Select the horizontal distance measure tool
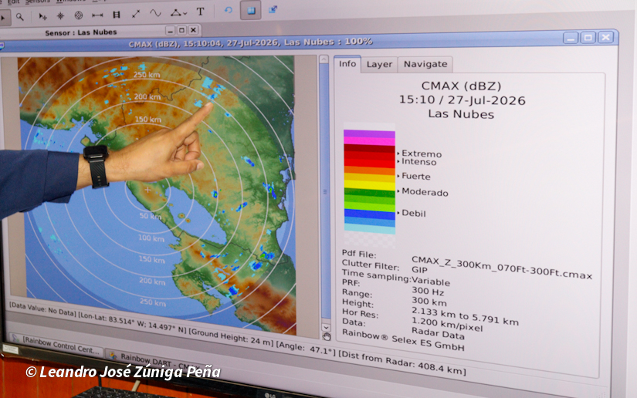 tap(97, 15)
